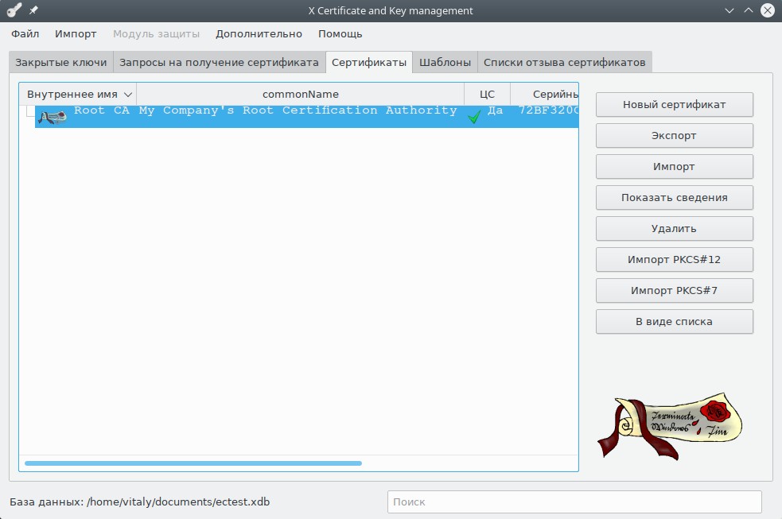Expand the Root CA tree item

29,112
